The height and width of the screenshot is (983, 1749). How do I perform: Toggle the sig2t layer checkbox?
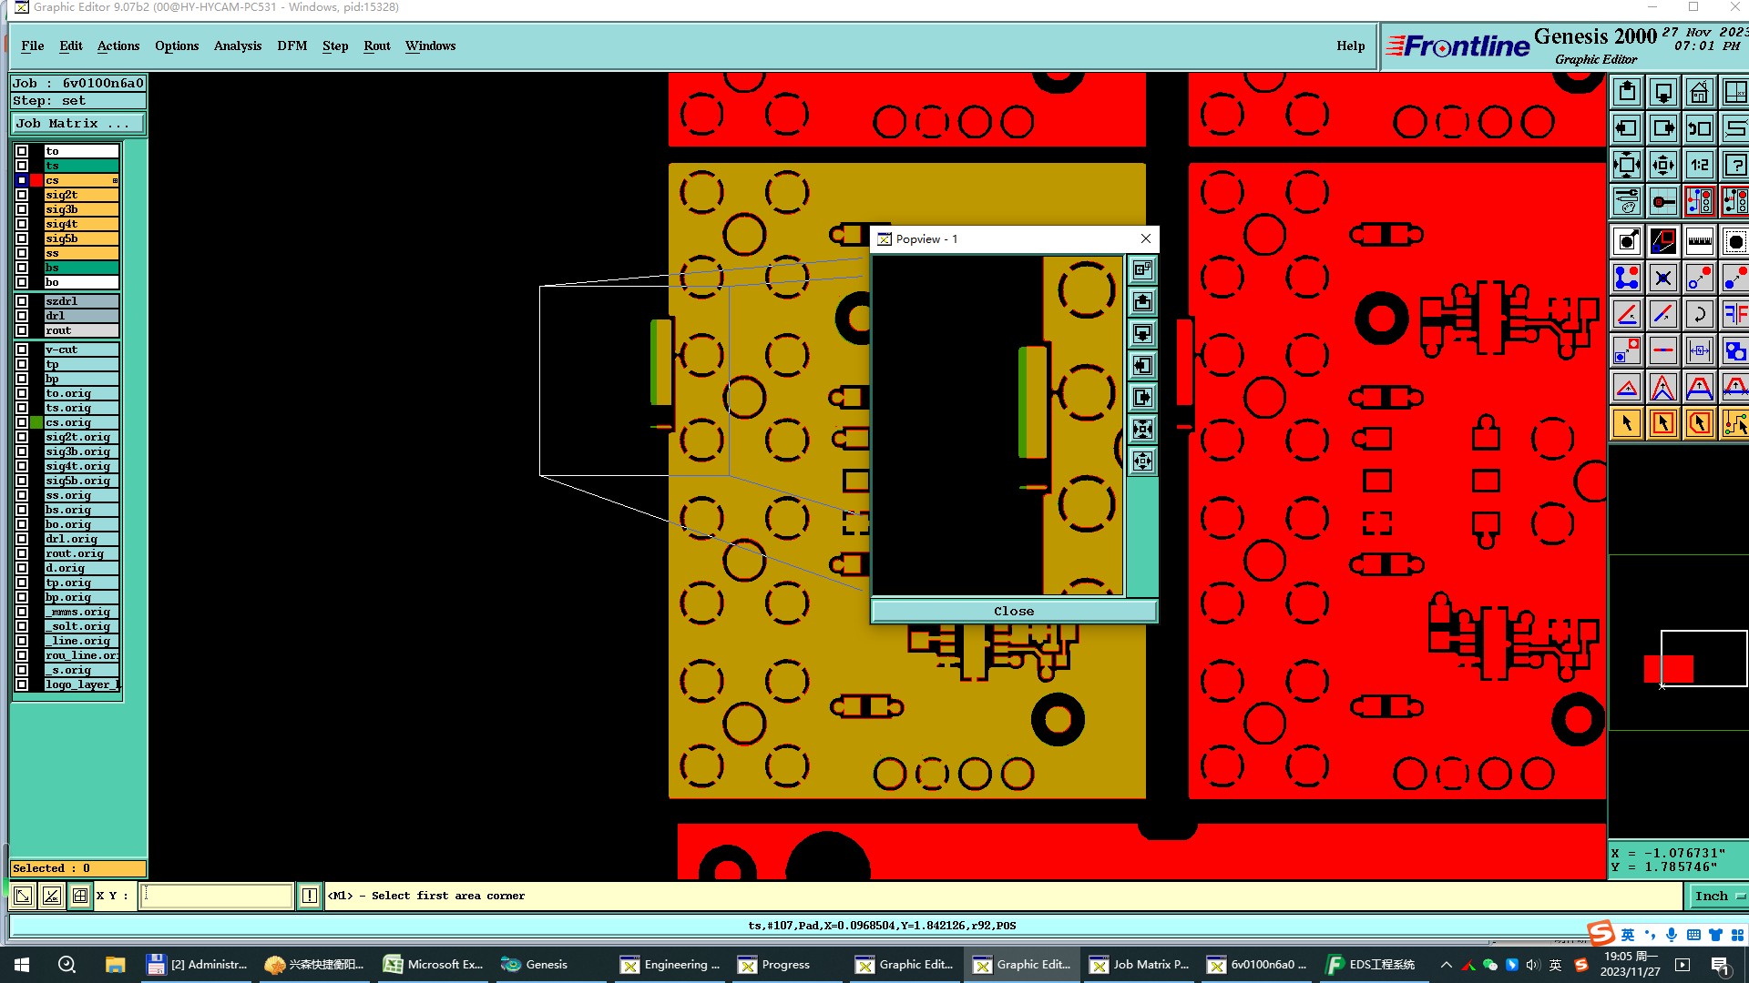click(x=22, y=195)
